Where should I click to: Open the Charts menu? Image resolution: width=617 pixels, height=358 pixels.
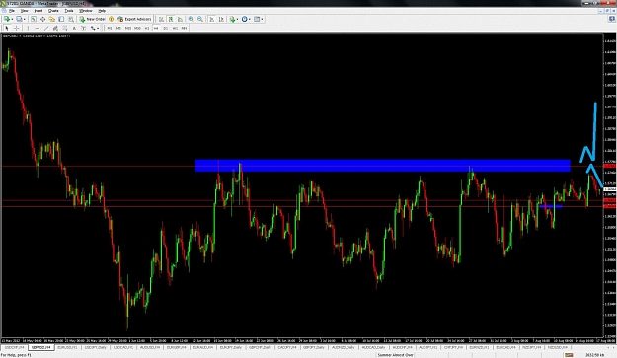point(53,11)
